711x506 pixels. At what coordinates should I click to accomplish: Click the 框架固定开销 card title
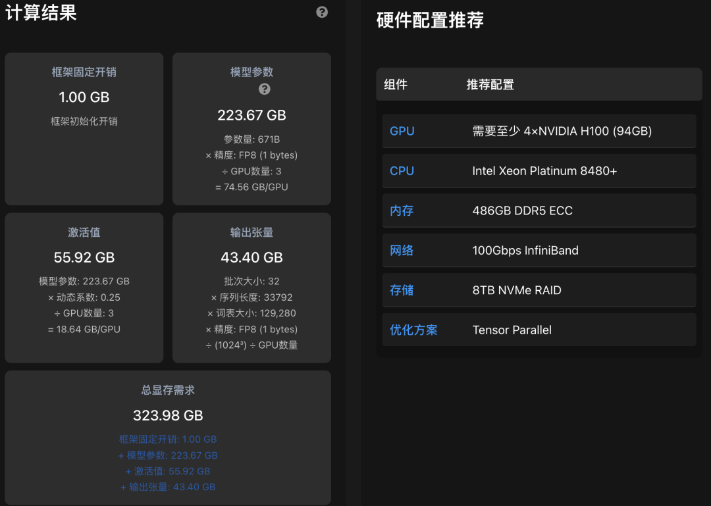[x=84, y=72]
